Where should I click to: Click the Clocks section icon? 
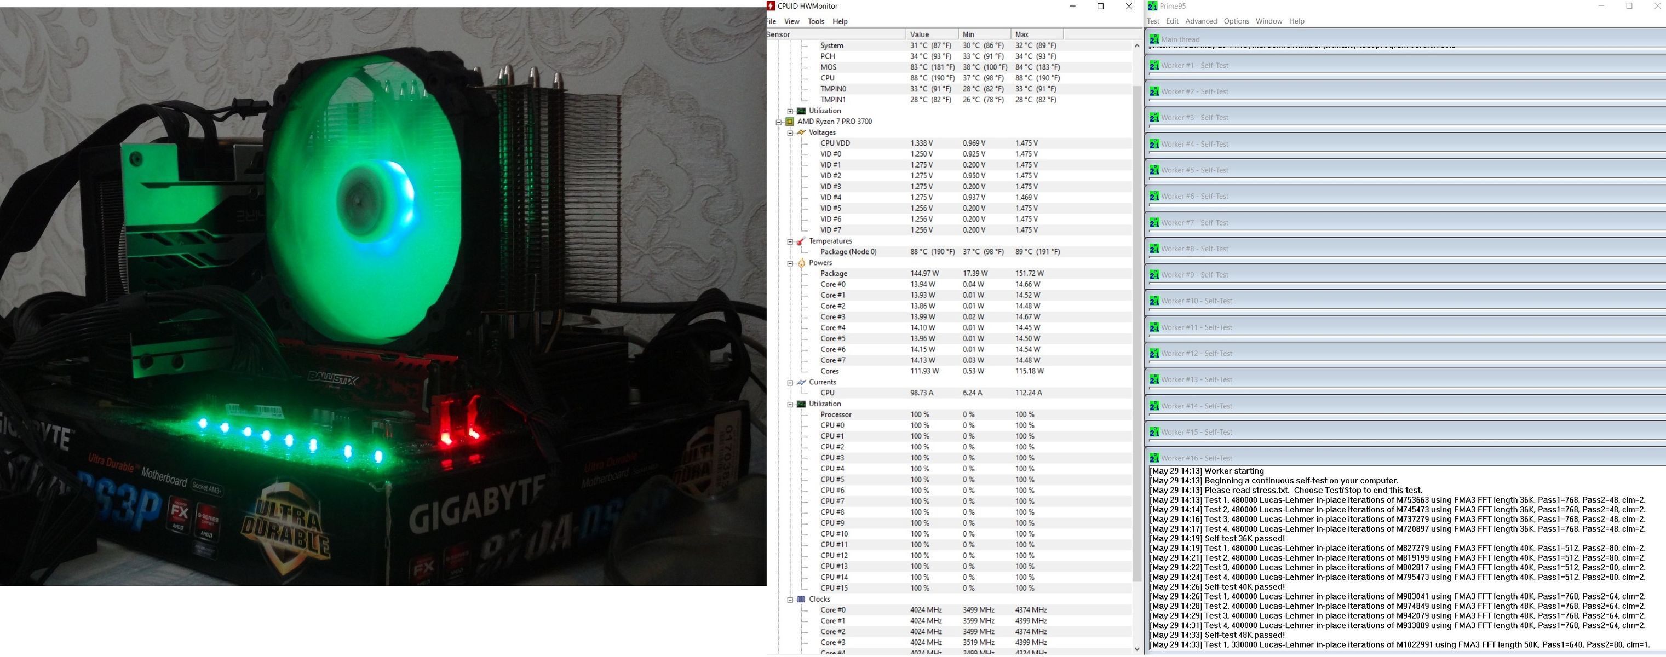tap(801, 600)
